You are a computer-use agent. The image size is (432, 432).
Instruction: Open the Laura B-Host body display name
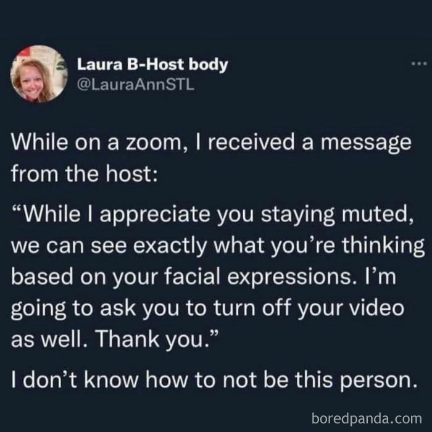(152, 65)
